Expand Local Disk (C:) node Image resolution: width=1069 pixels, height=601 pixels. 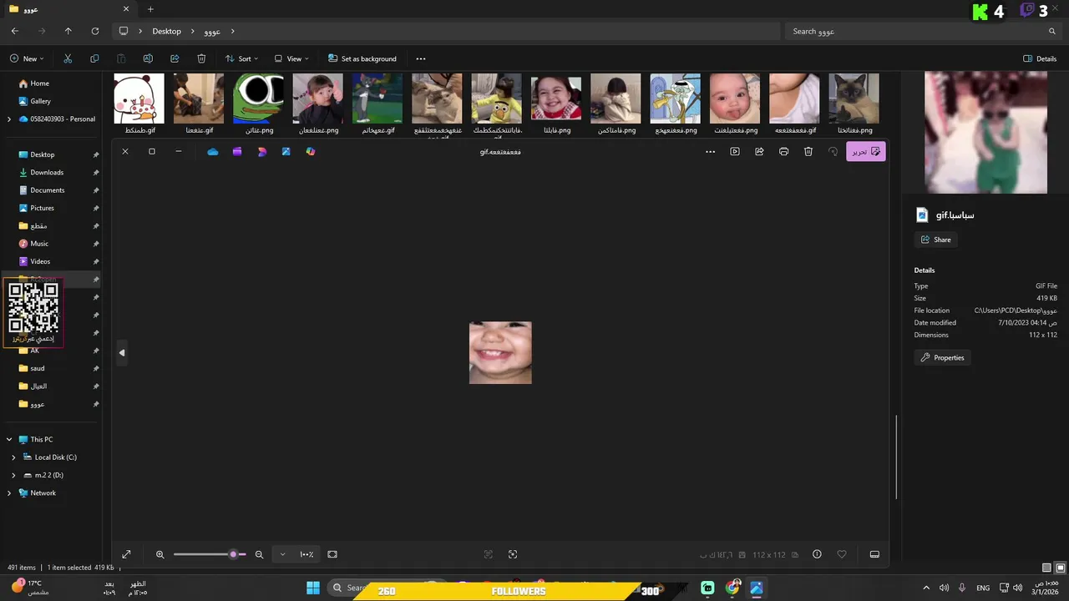[13, 457]
